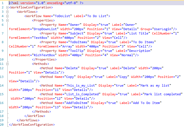This screenshot has height=130, width=184.
Task: Collapse the WorkflowConfiguration node on line 2
Action: point(7,8)
